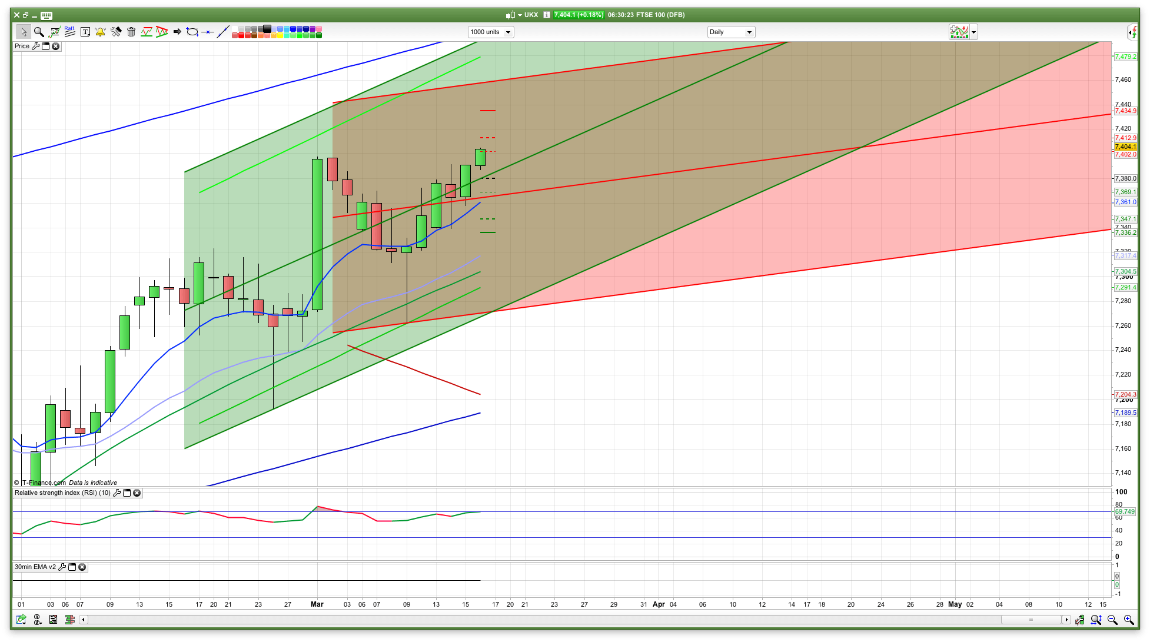Click the trash delete objects icon
The width and height of the screenshot is (1150, 642).
[x=131, y=32]
